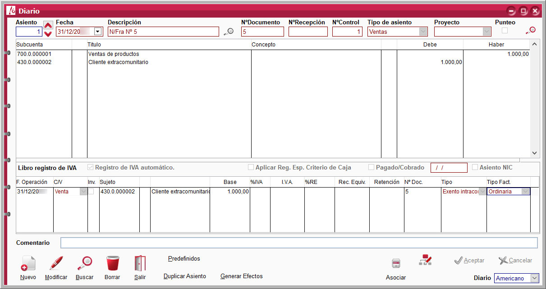Open the C/V Venta dropdown

[x=83, y=192]
